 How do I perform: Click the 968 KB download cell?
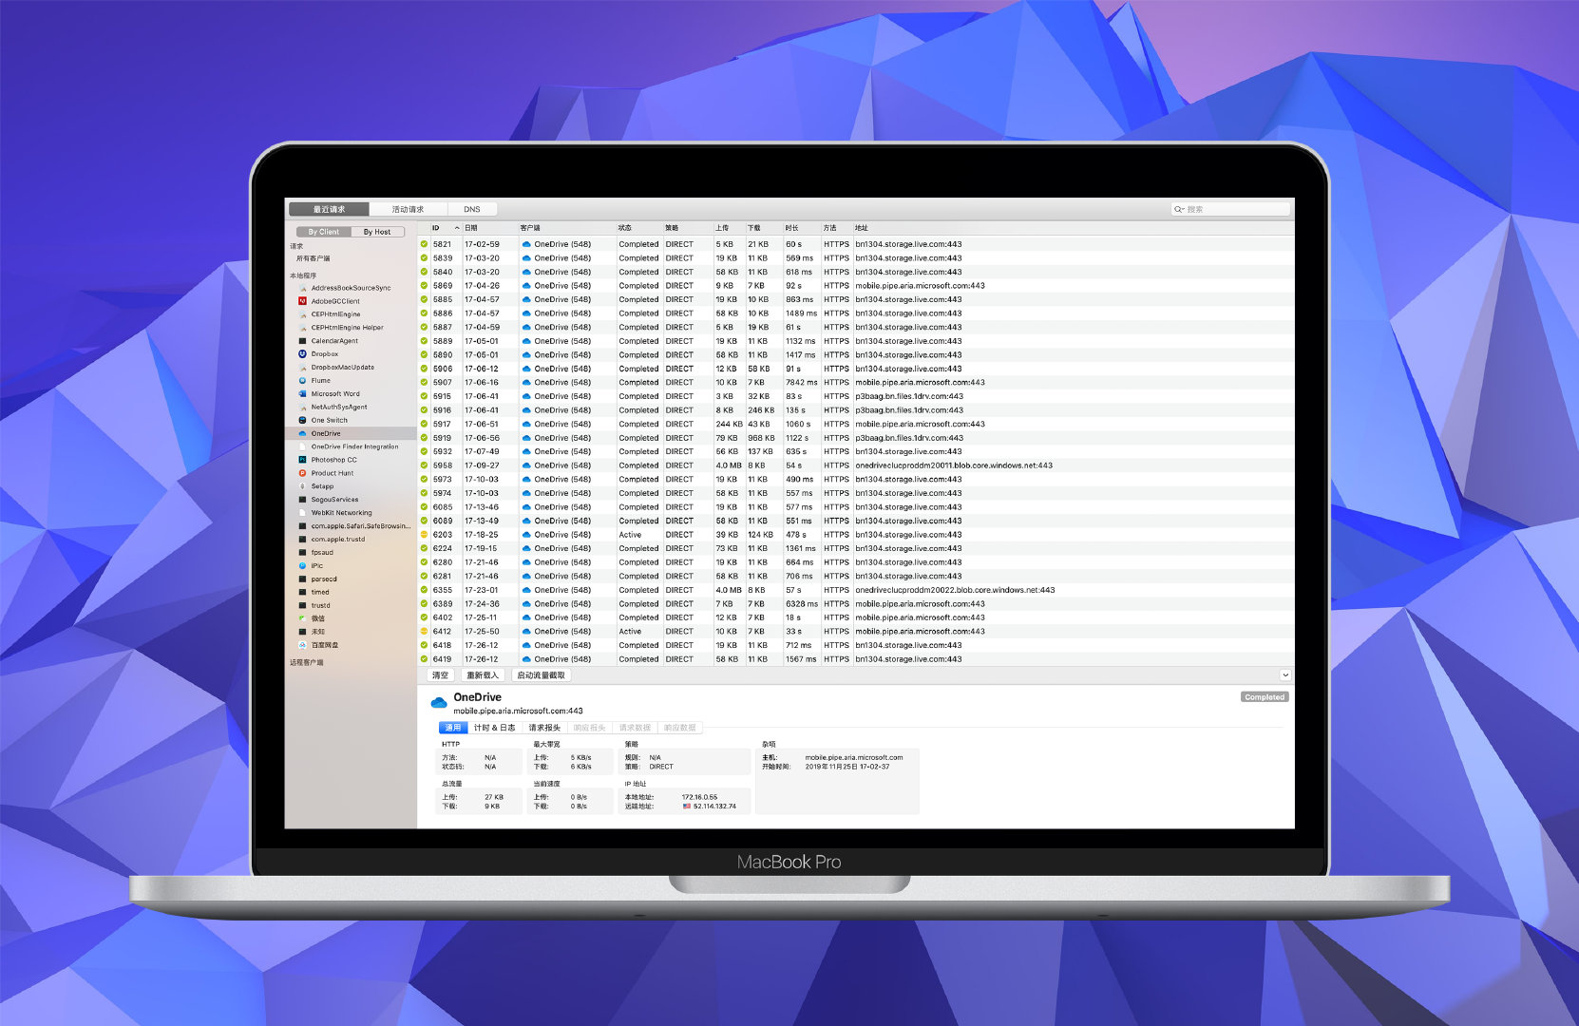tap(761, 438)
